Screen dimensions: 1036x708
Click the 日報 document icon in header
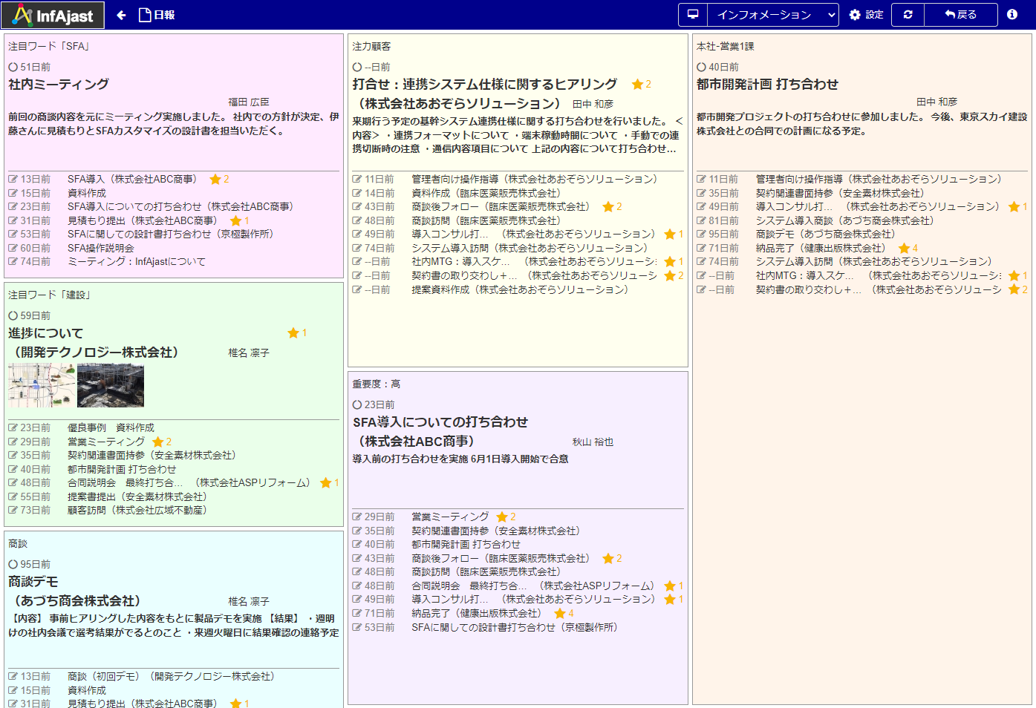point(146,15)
